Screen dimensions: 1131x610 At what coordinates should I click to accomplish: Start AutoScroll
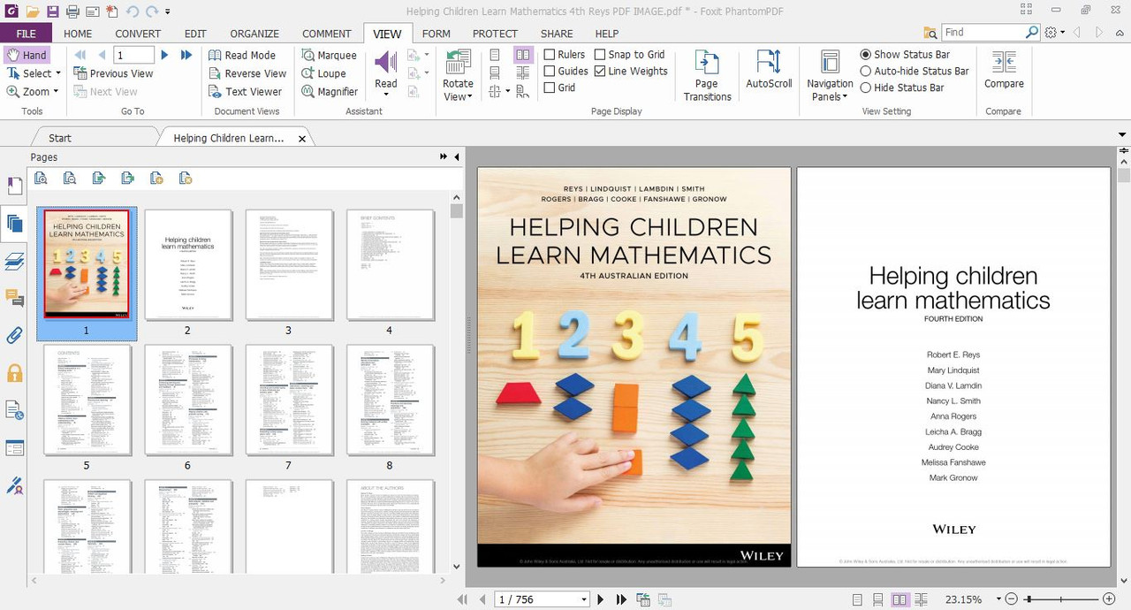pyautogui.click(x=769, y=70)
